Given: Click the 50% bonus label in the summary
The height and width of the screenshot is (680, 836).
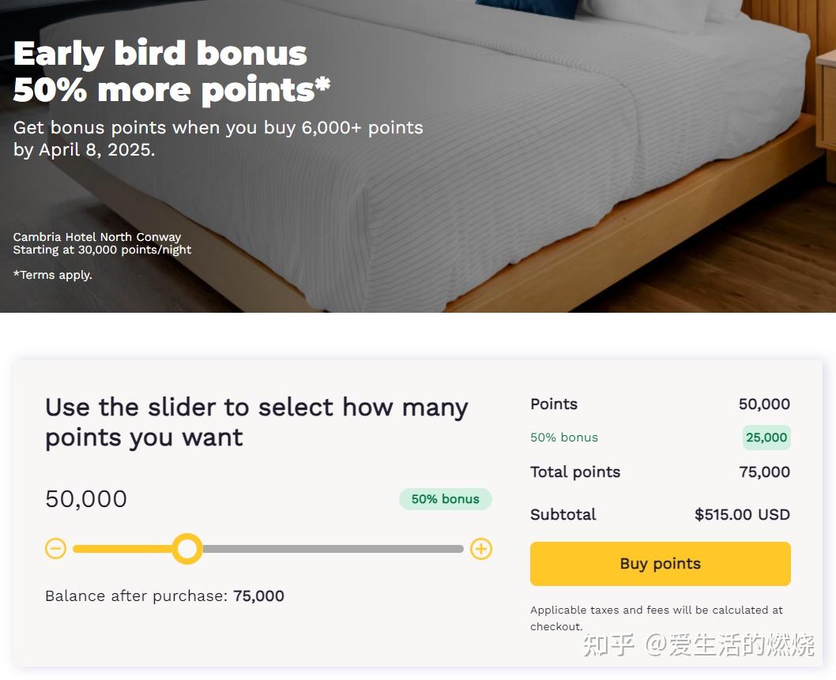Looking at the screenshot, I should click(x=564, y=438).
